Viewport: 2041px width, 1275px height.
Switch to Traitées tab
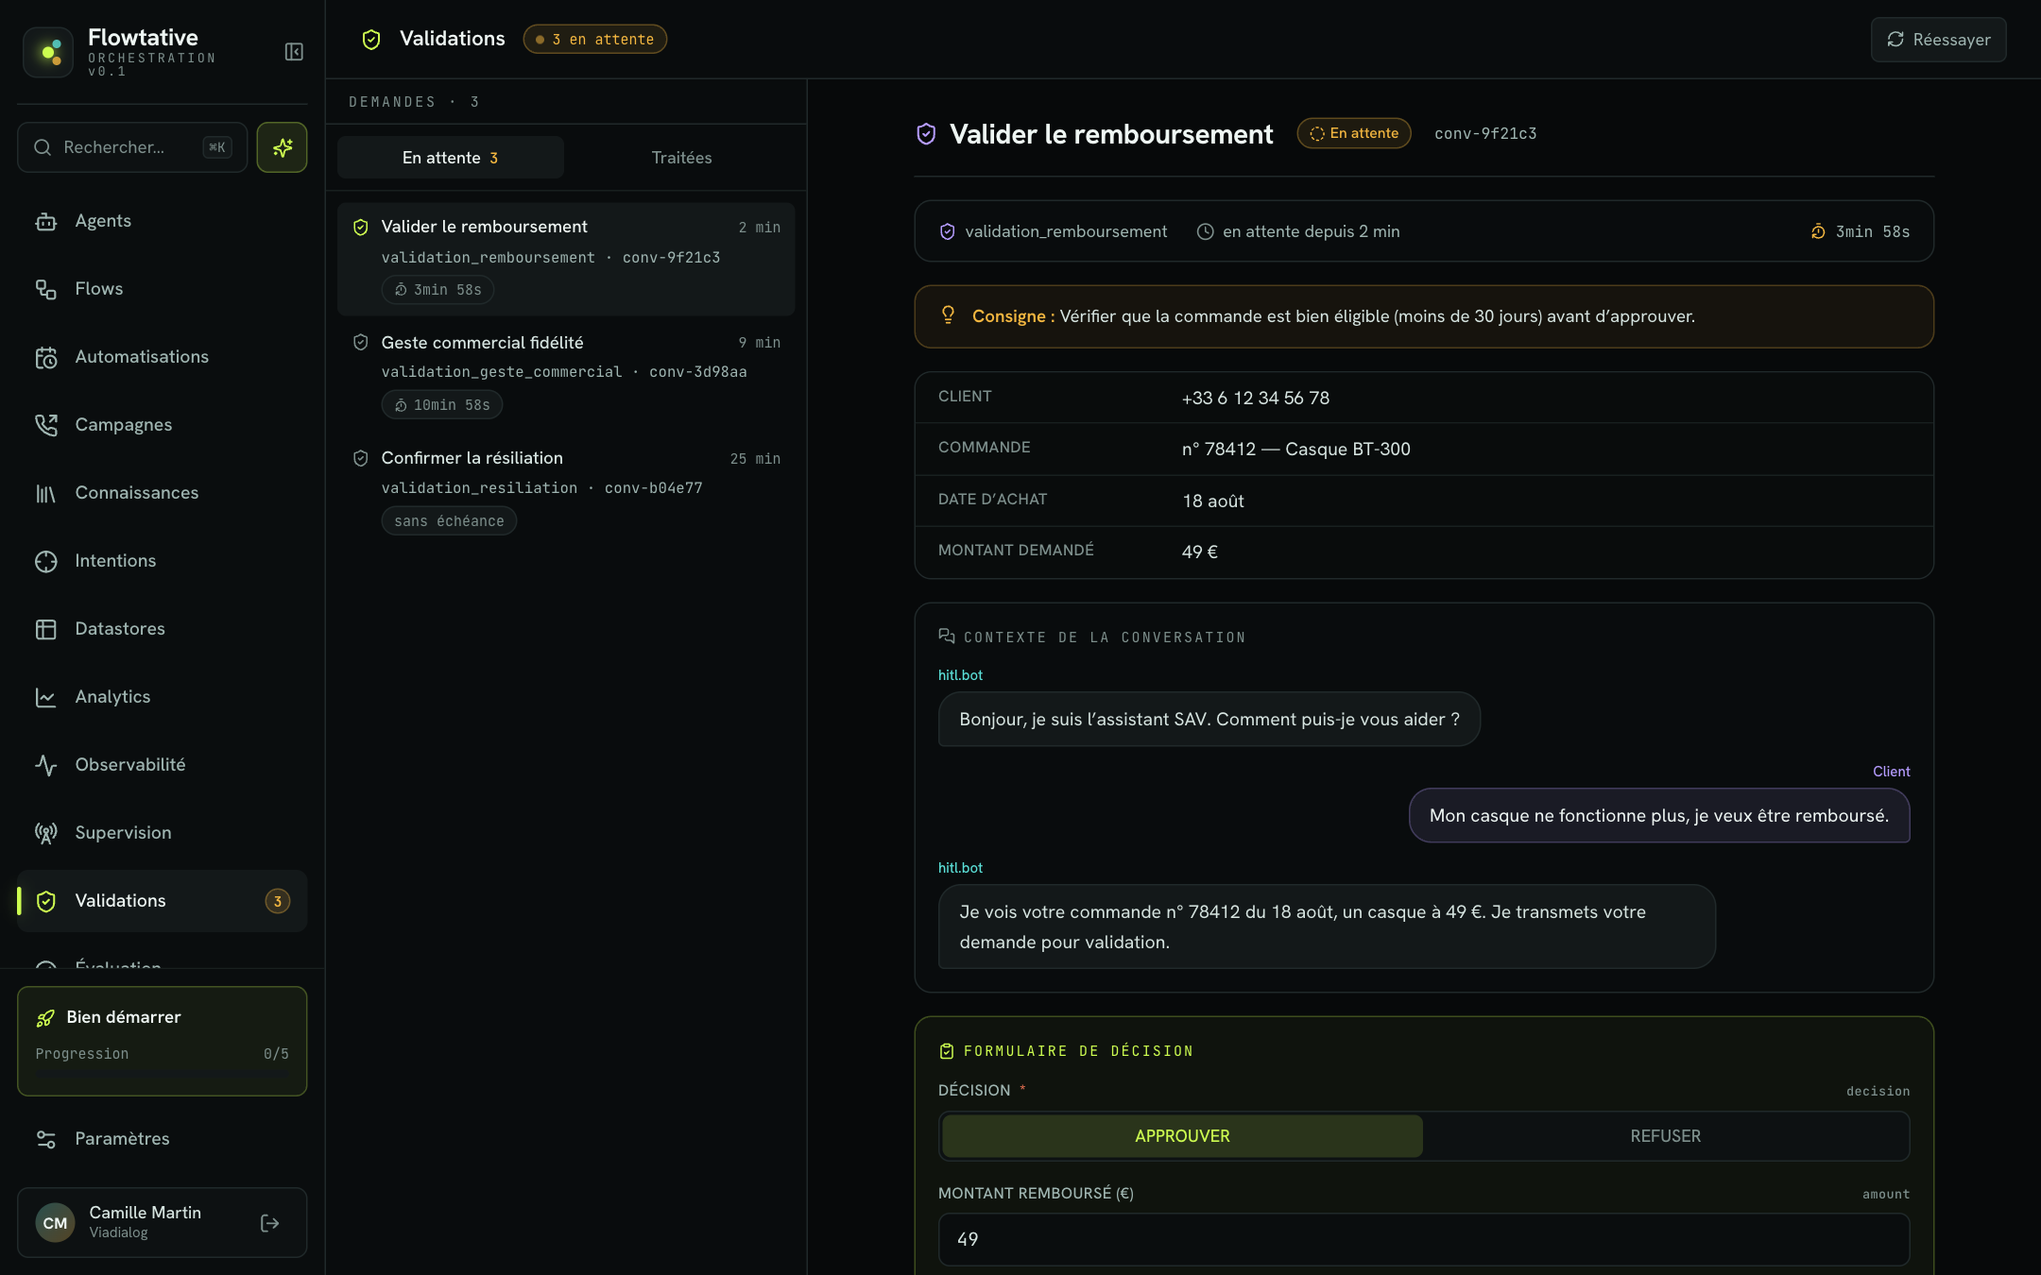click(x=681, y=158)
